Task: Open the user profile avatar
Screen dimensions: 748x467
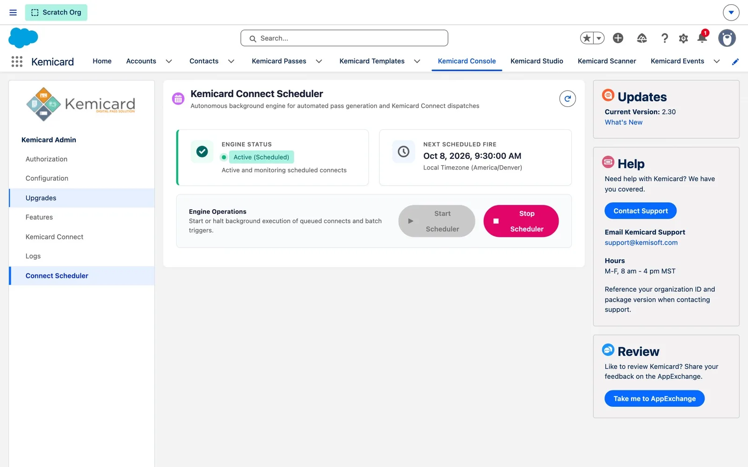Action: tap(727, 38)
